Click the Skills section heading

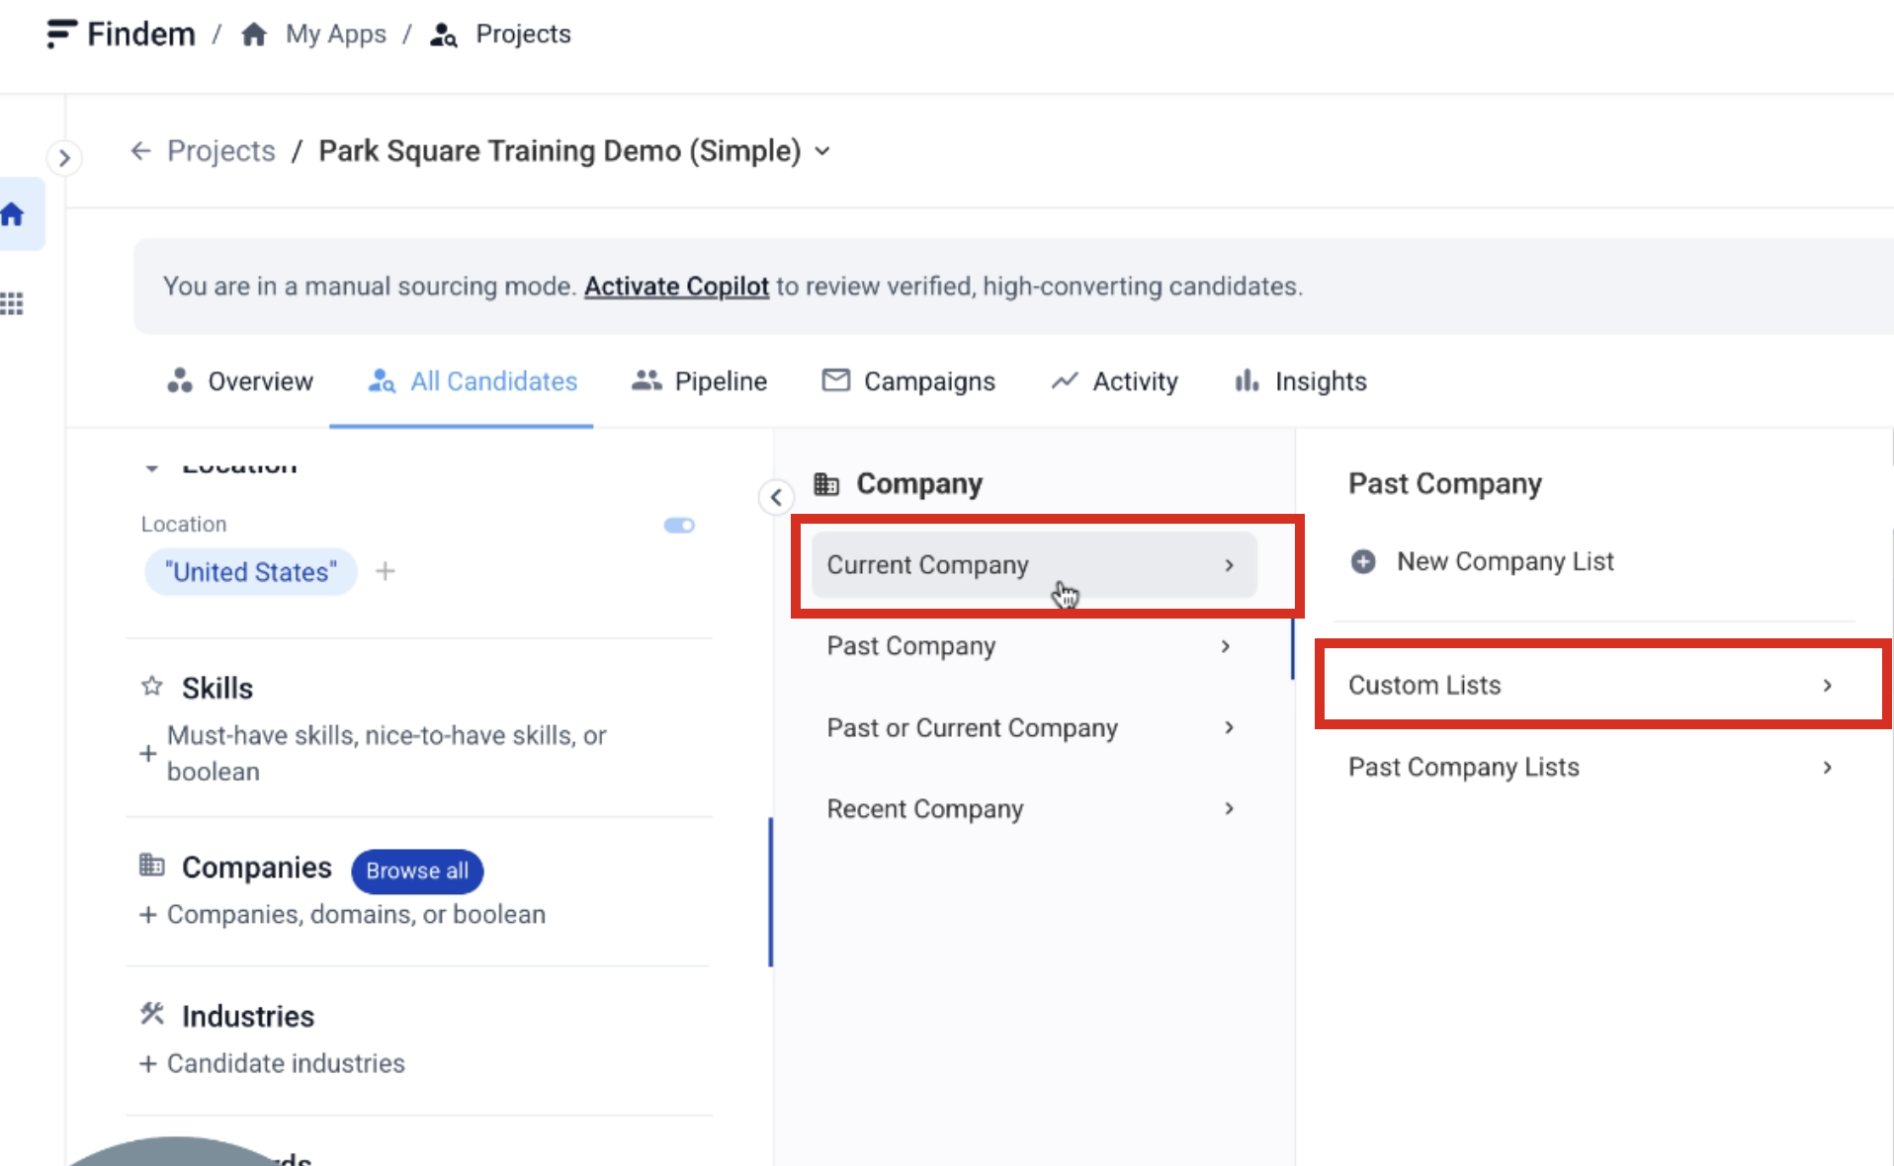[x=217, y=688]
